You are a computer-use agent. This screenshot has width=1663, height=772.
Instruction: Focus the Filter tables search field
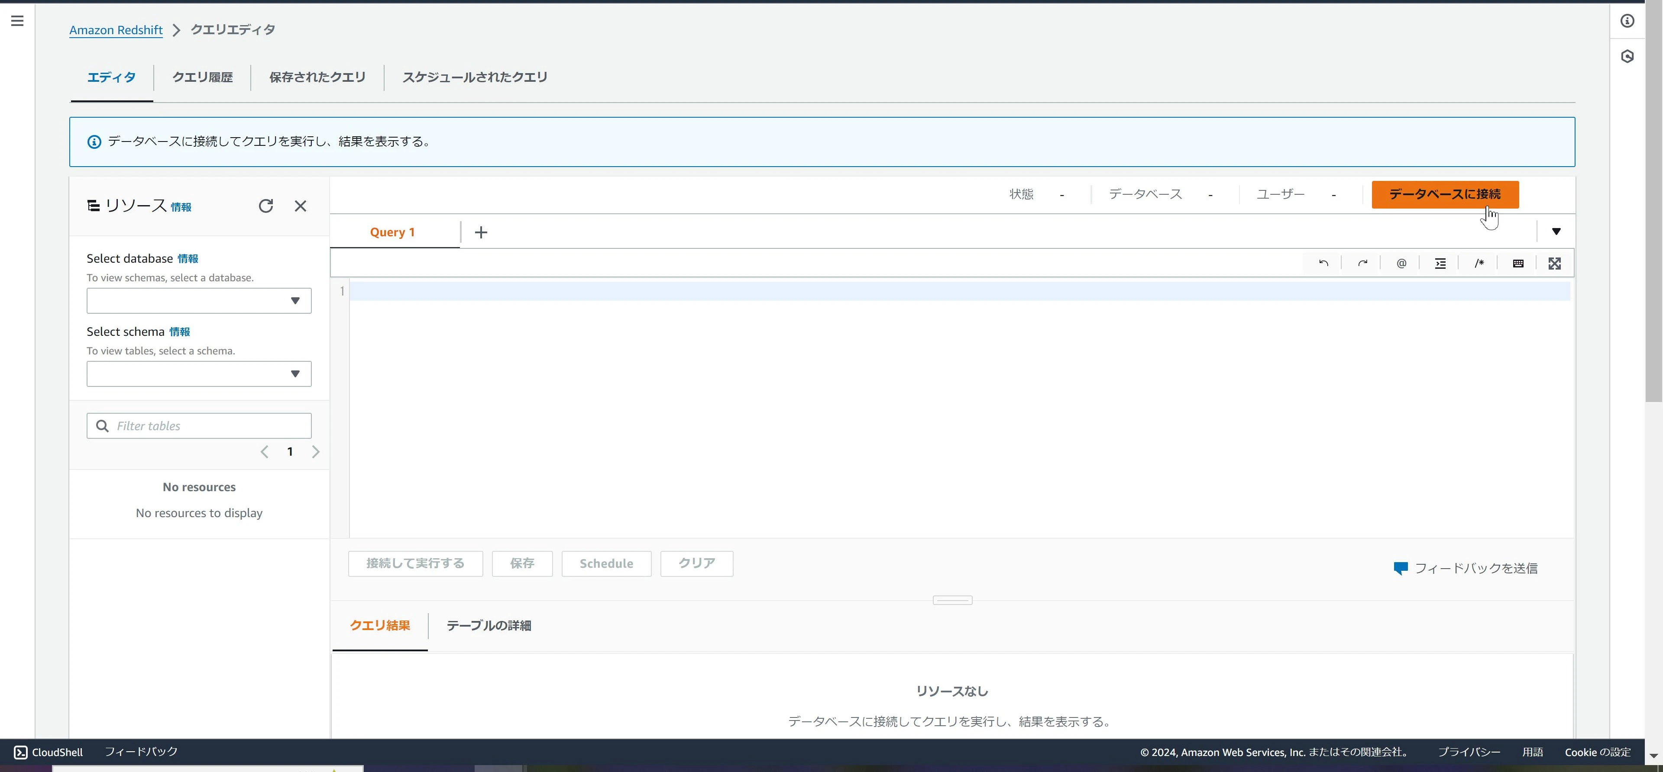click(x=199, y=426)
